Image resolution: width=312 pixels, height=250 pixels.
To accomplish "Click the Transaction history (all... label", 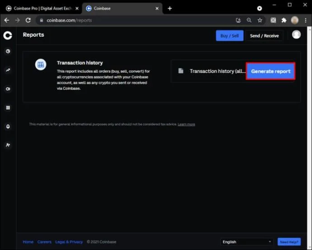I will pos(217,71).
